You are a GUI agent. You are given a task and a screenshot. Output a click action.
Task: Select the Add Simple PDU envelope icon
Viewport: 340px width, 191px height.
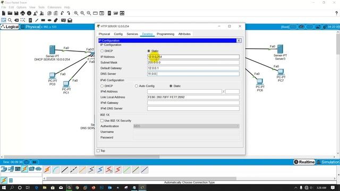[x=63, y=20]
